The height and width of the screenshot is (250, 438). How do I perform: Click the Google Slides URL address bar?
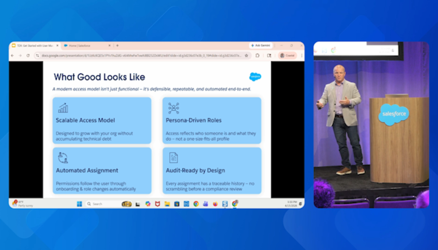pyautogui.click(x=139, y=56)
